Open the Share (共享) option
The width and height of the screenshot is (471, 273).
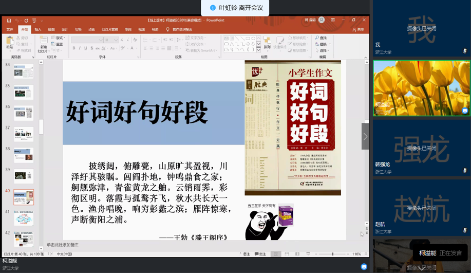tap(358, 30)
